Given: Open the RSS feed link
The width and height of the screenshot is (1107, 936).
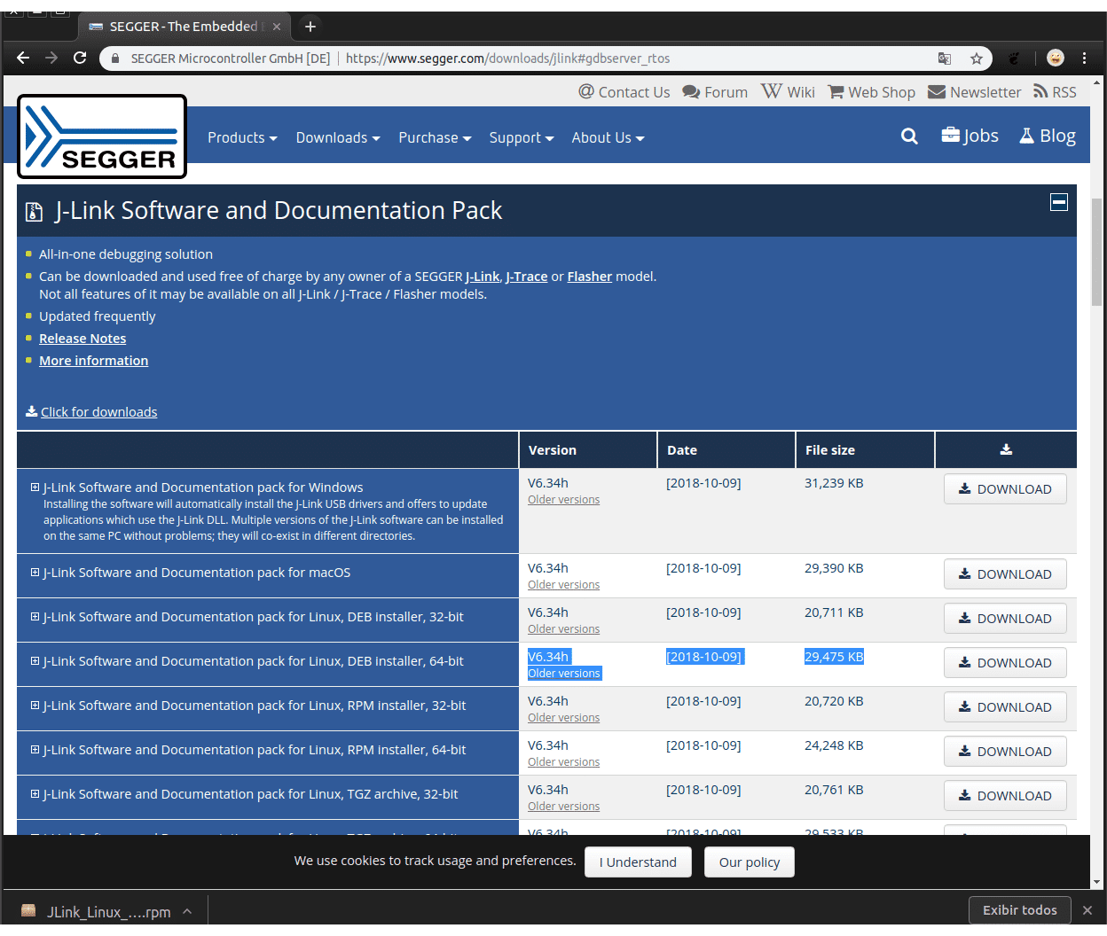Looking at the screenshot, I should tap(1055, 92).
